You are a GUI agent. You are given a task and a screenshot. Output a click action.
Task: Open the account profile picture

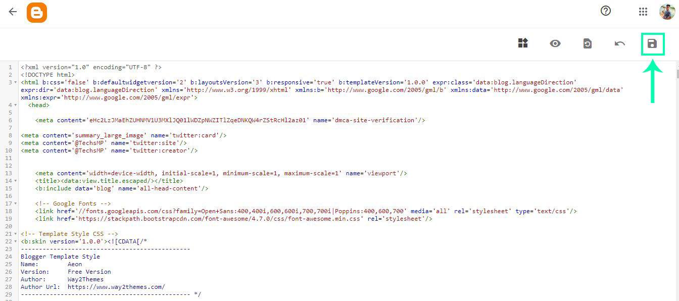tap(667, 12)
